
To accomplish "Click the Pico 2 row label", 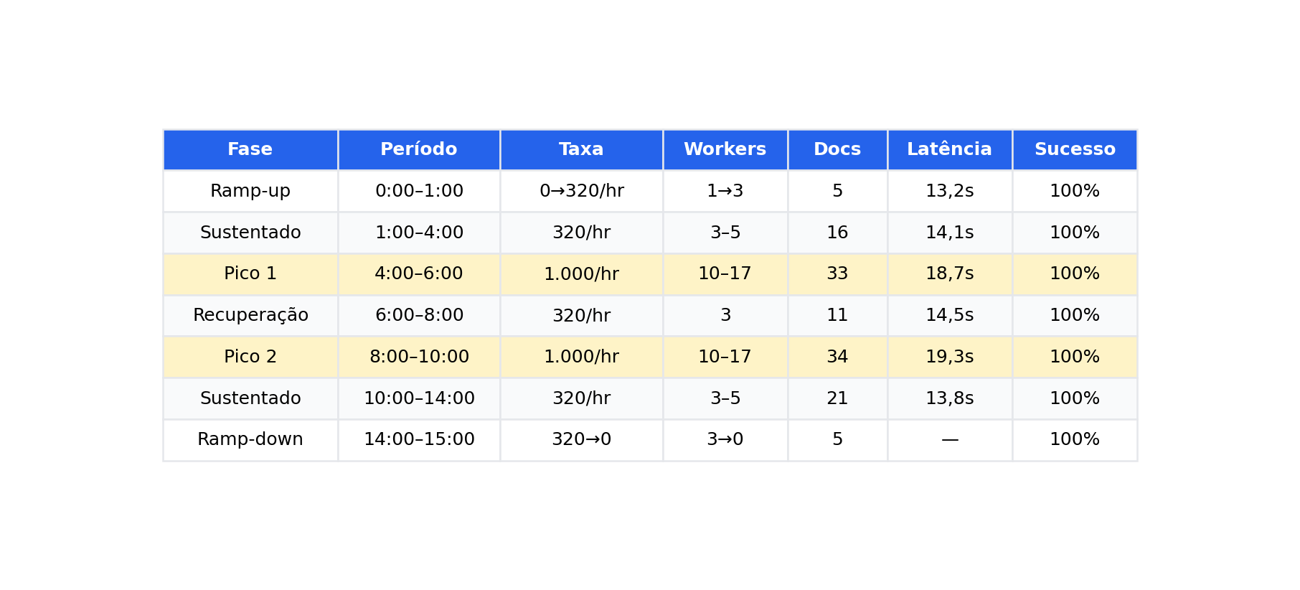I will [250, 357].
